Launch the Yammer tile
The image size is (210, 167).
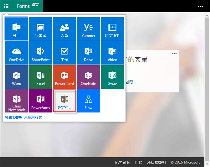click(88, 29)
